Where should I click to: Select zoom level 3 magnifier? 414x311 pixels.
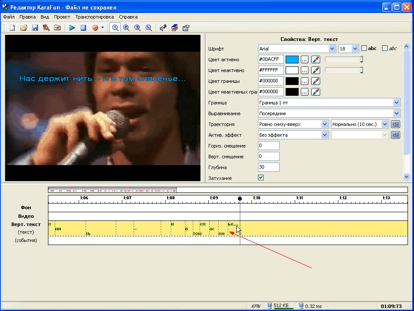(137, 28)
